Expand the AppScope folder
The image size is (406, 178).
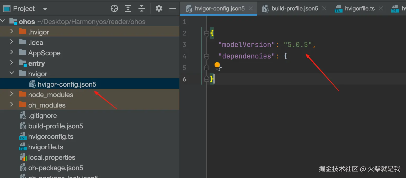coord(12,52)
